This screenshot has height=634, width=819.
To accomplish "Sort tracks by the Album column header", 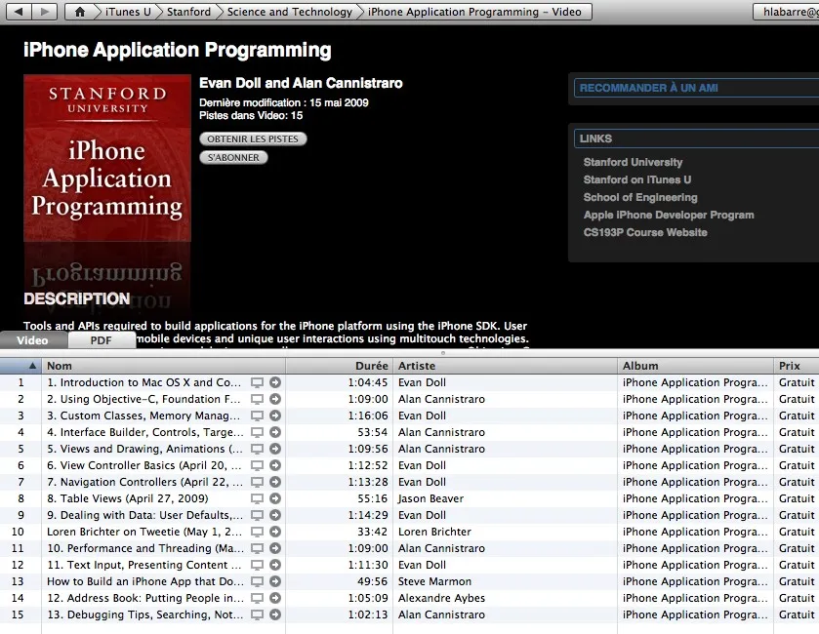I will click(696, 366).
